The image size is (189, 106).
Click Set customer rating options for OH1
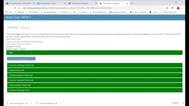click(x=21, y=59)
